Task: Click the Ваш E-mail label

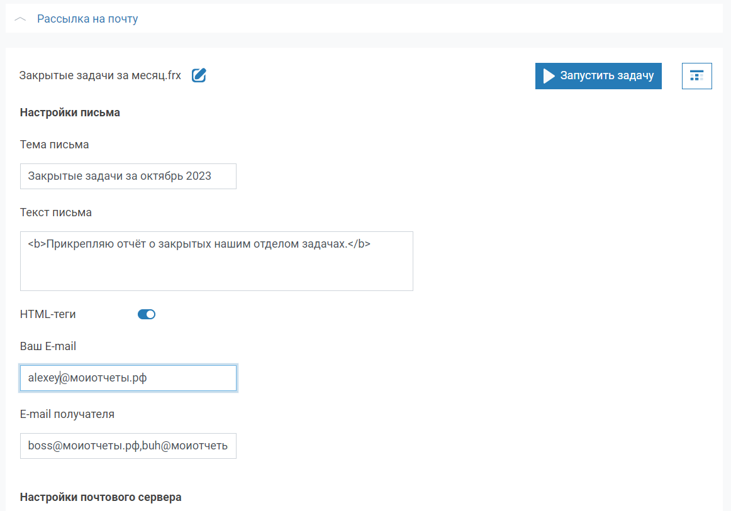Action: [48, 346]
